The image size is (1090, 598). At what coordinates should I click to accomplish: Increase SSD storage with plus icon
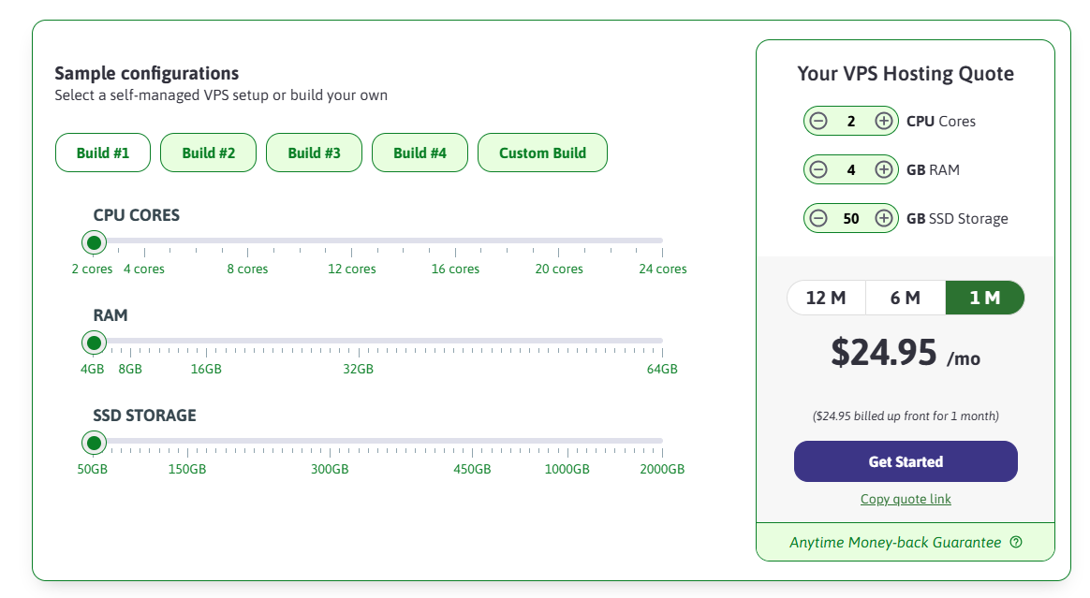[x=883, y=218]
